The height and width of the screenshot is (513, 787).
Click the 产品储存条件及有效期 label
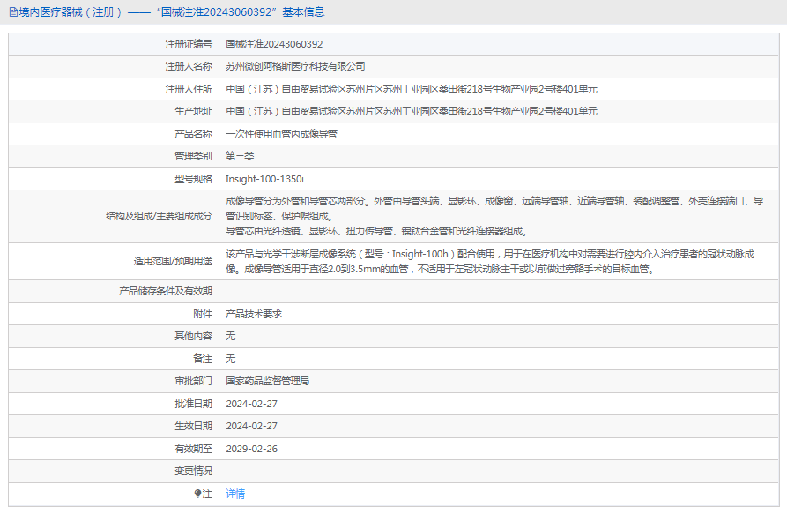tap(166, 291)
